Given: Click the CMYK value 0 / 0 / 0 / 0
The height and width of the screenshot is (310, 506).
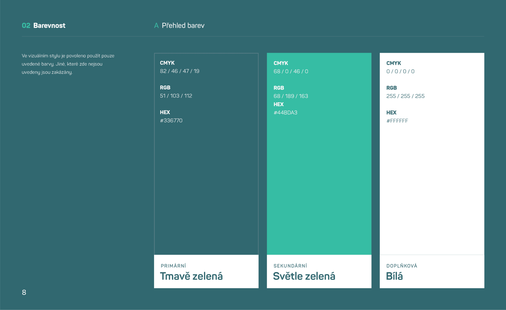Looking at the screenshot, I should point(400,72).
